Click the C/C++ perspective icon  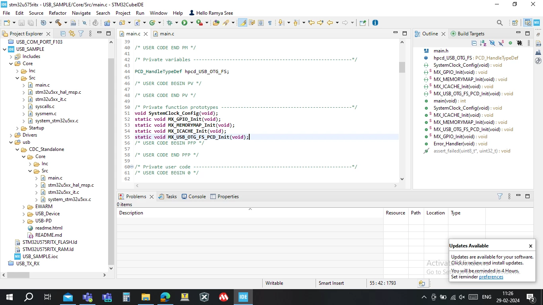click(x=528, y=23)
